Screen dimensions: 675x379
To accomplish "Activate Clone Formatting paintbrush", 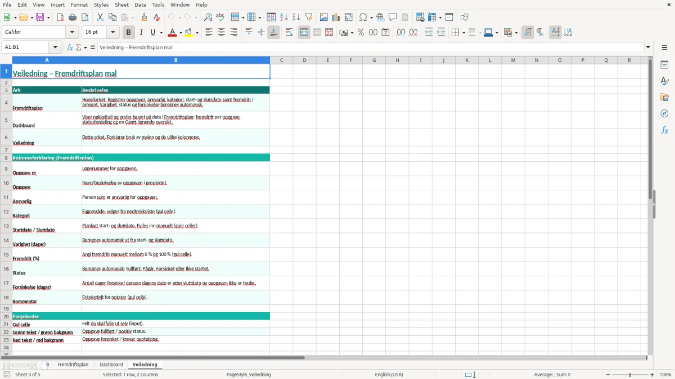I will (145, 17).
